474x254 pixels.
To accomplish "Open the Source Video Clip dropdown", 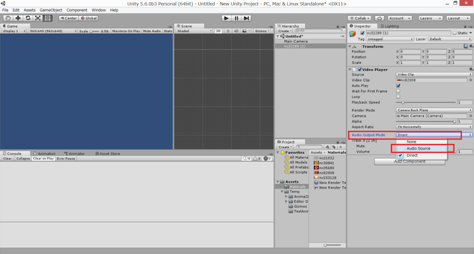I will coord(434,74).
